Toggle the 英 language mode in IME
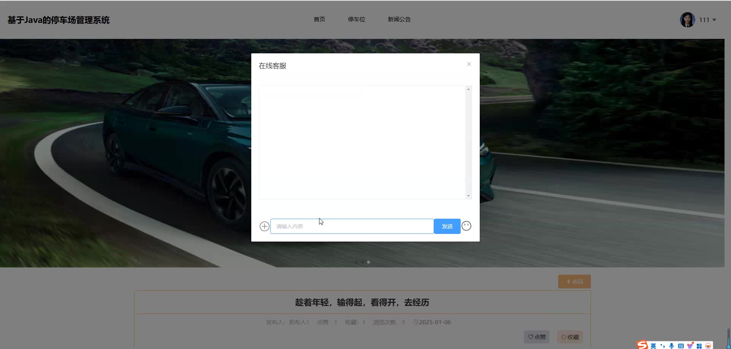 (x=653, y=346)
